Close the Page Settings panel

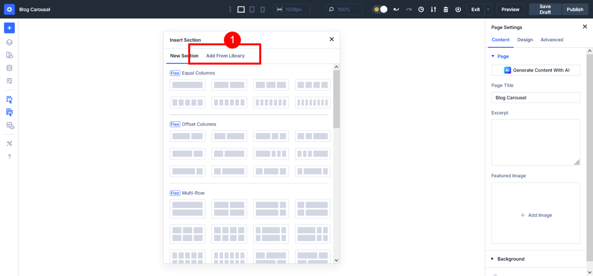[x=585, y=27]
